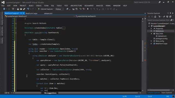The height and width of the screenshot is (98, 175).
Task: Click the Undo arrow icon
Action: pos(28,9)
